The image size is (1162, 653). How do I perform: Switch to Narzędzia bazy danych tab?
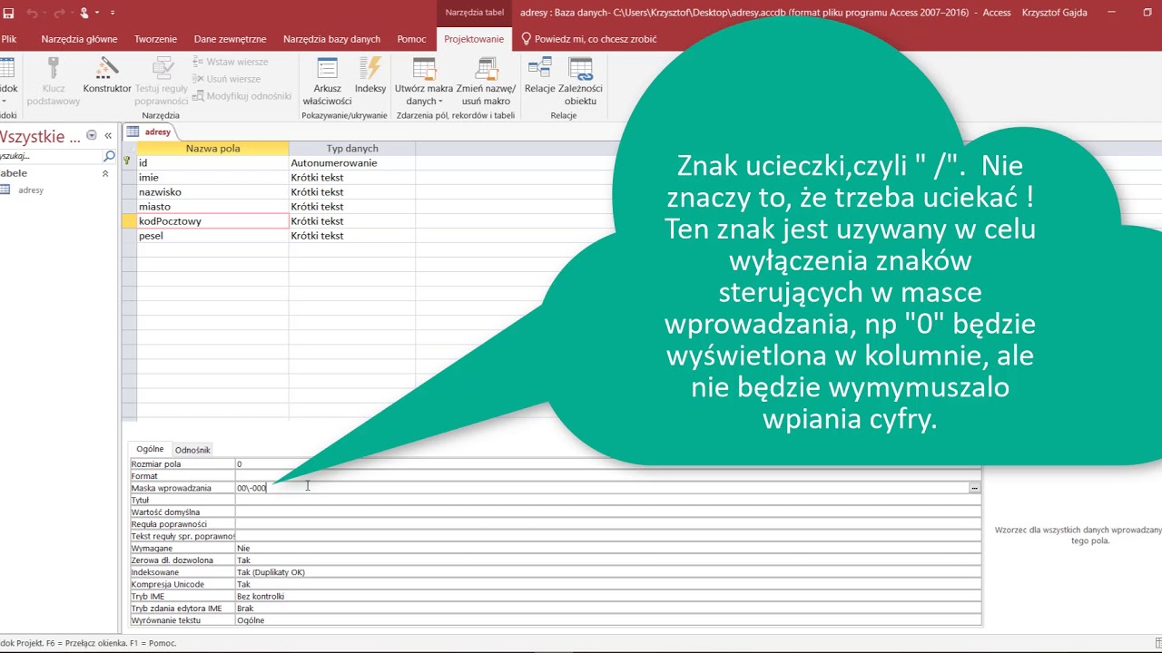point(331,39)
